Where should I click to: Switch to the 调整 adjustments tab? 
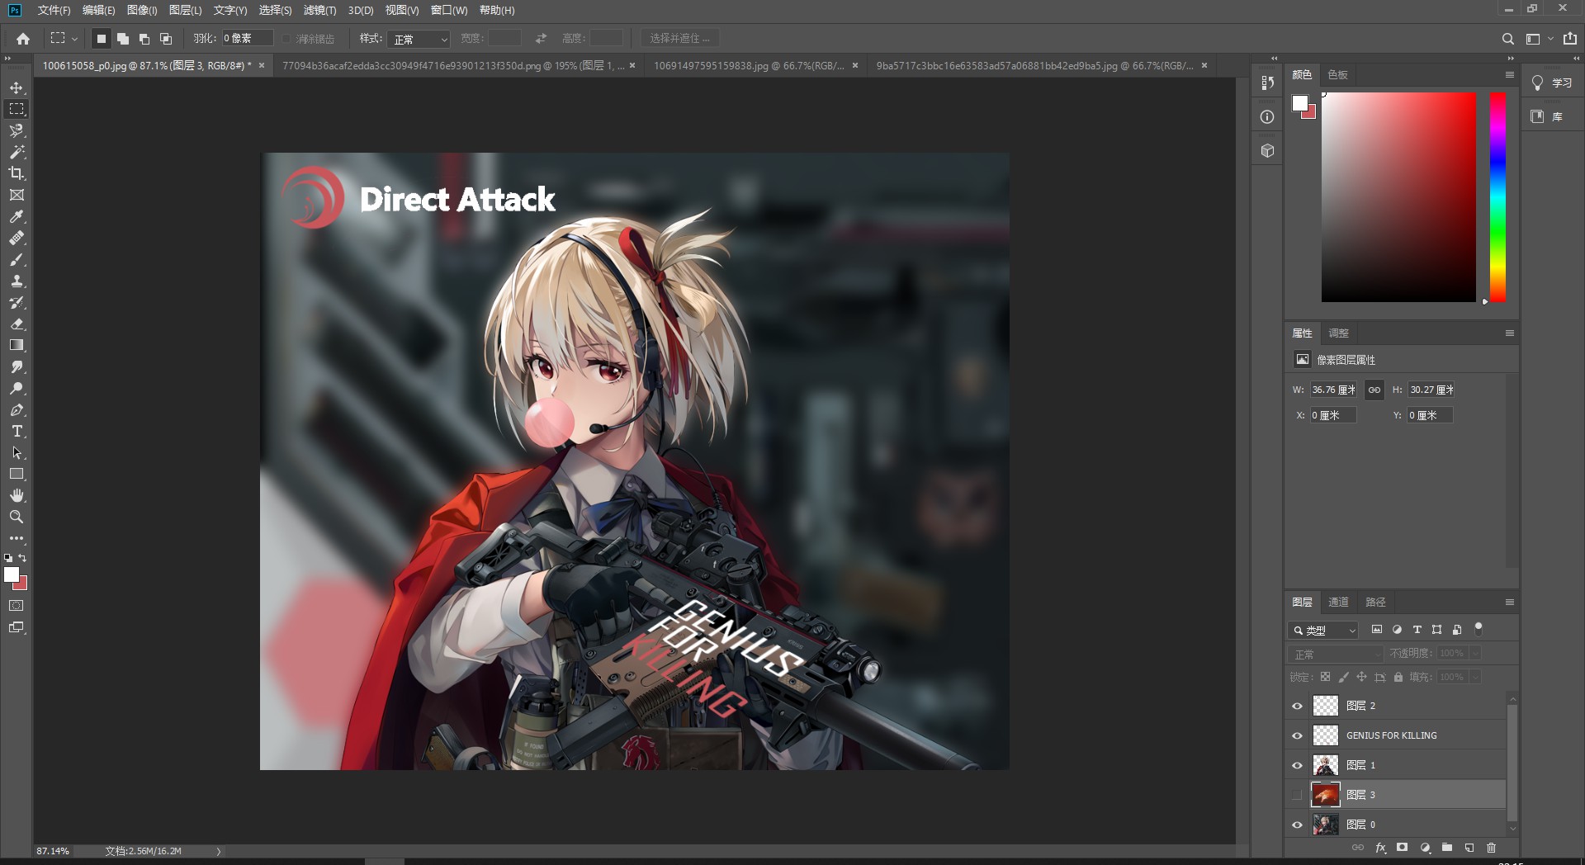pos(1338,333)
